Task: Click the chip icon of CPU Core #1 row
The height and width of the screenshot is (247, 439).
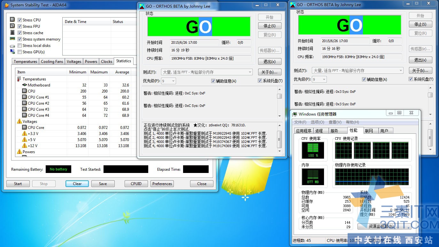Action: [x=25, y=97]
